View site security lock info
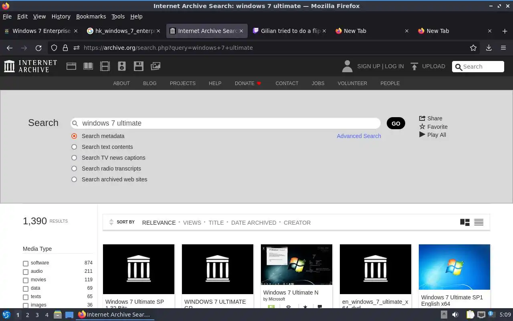This screenshot has height=321, width=513. (65, 48)
